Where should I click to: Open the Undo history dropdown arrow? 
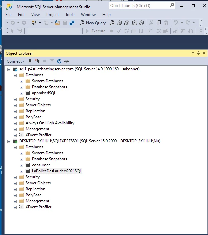pos(182,23)
